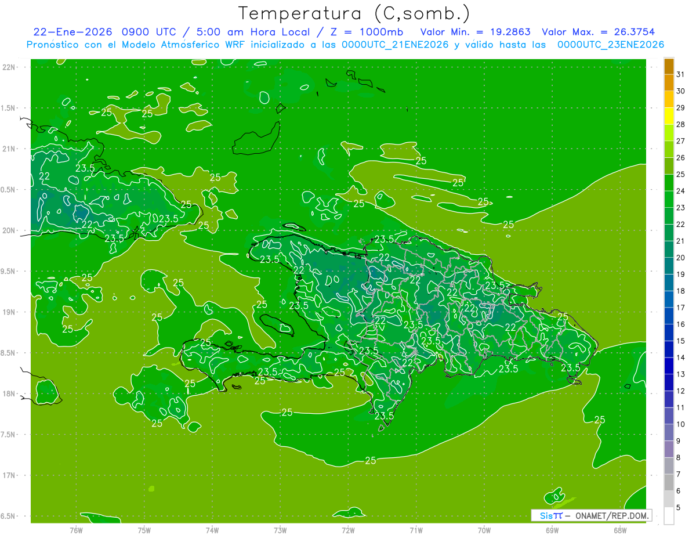
Task: Click the number 28 on the color legend
Action: point(681,124)
